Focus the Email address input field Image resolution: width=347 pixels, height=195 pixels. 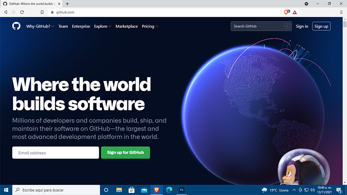click(x=56, y=152)
